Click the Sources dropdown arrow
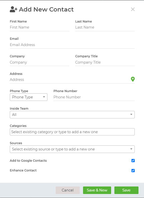 pyautogui.click(x=131, y=149)
